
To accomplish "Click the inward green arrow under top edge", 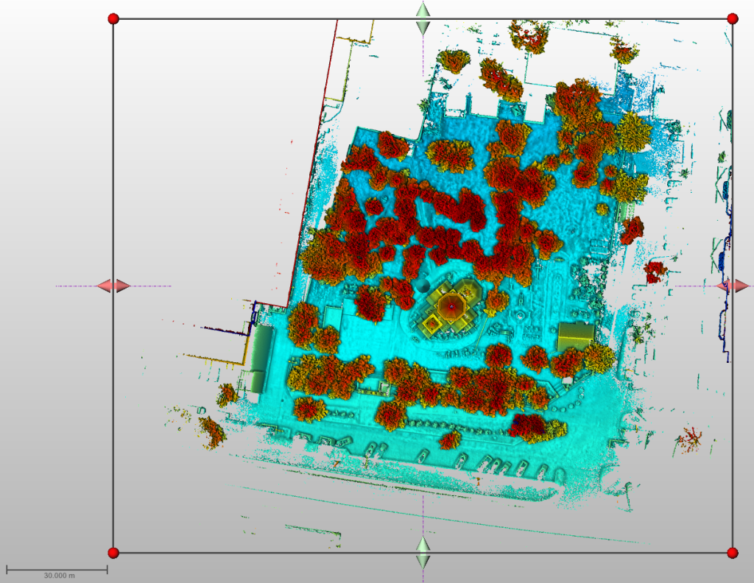I will point(423,27).
